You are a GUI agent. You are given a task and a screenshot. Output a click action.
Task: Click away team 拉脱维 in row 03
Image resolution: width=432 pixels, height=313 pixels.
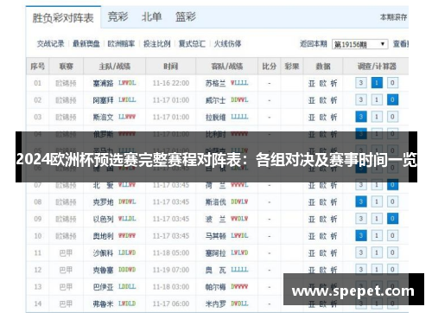pos(215,118)
